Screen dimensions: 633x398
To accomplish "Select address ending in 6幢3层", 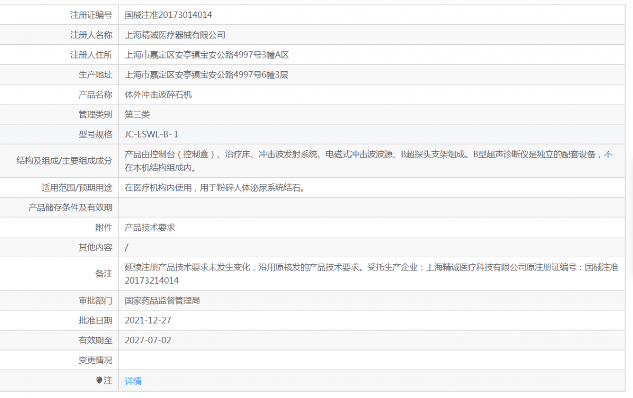I will 206,75.
